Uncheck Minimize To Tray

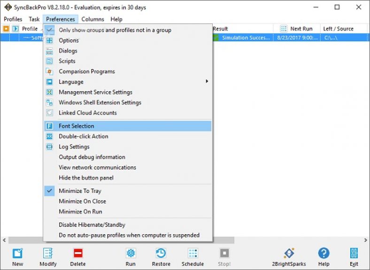click(128, 191)
